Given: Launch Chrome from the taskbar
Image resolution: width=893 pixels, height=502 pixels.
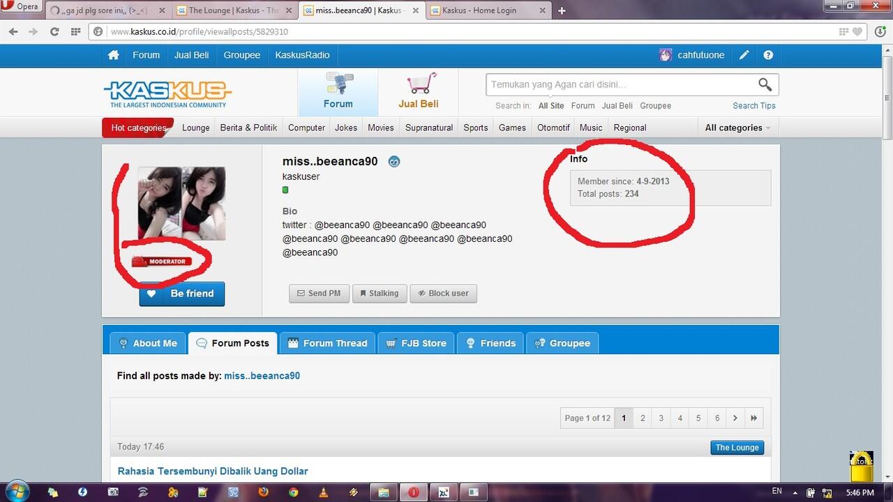Looking at the screenshot, I should click(294, 492).
